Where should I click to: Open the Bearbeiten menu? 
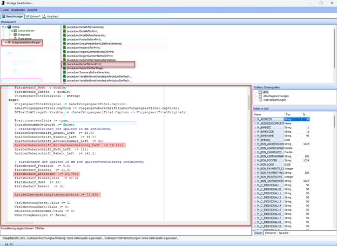click(x=18, y=10)
